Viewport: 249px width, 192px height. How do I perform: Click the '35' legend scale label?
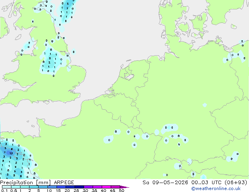click(94, 190)
